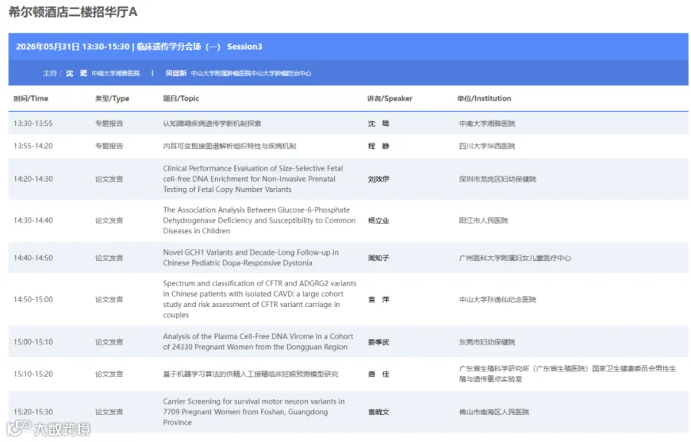Click the 单位/Institution column header
Screen dimensions: 691x442
point(484,99)
